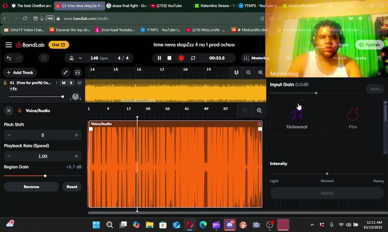Click the redo arrow in BandLab toolbar
Screen dimensions: 388x232
19,58
